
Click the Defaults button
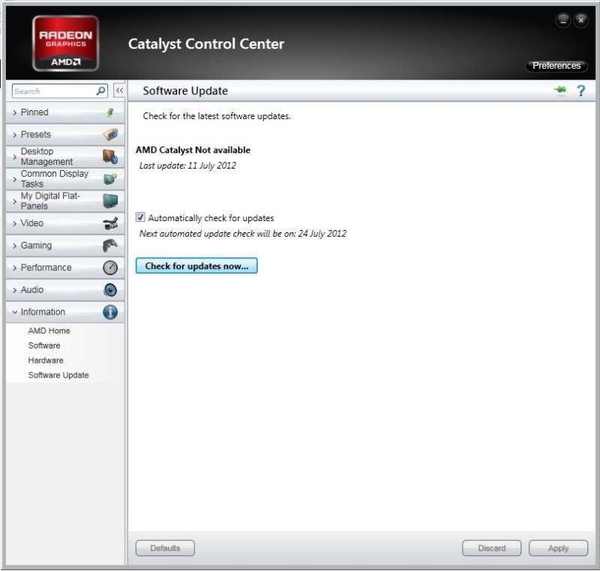pyautogui.click(x=165, y=549)
